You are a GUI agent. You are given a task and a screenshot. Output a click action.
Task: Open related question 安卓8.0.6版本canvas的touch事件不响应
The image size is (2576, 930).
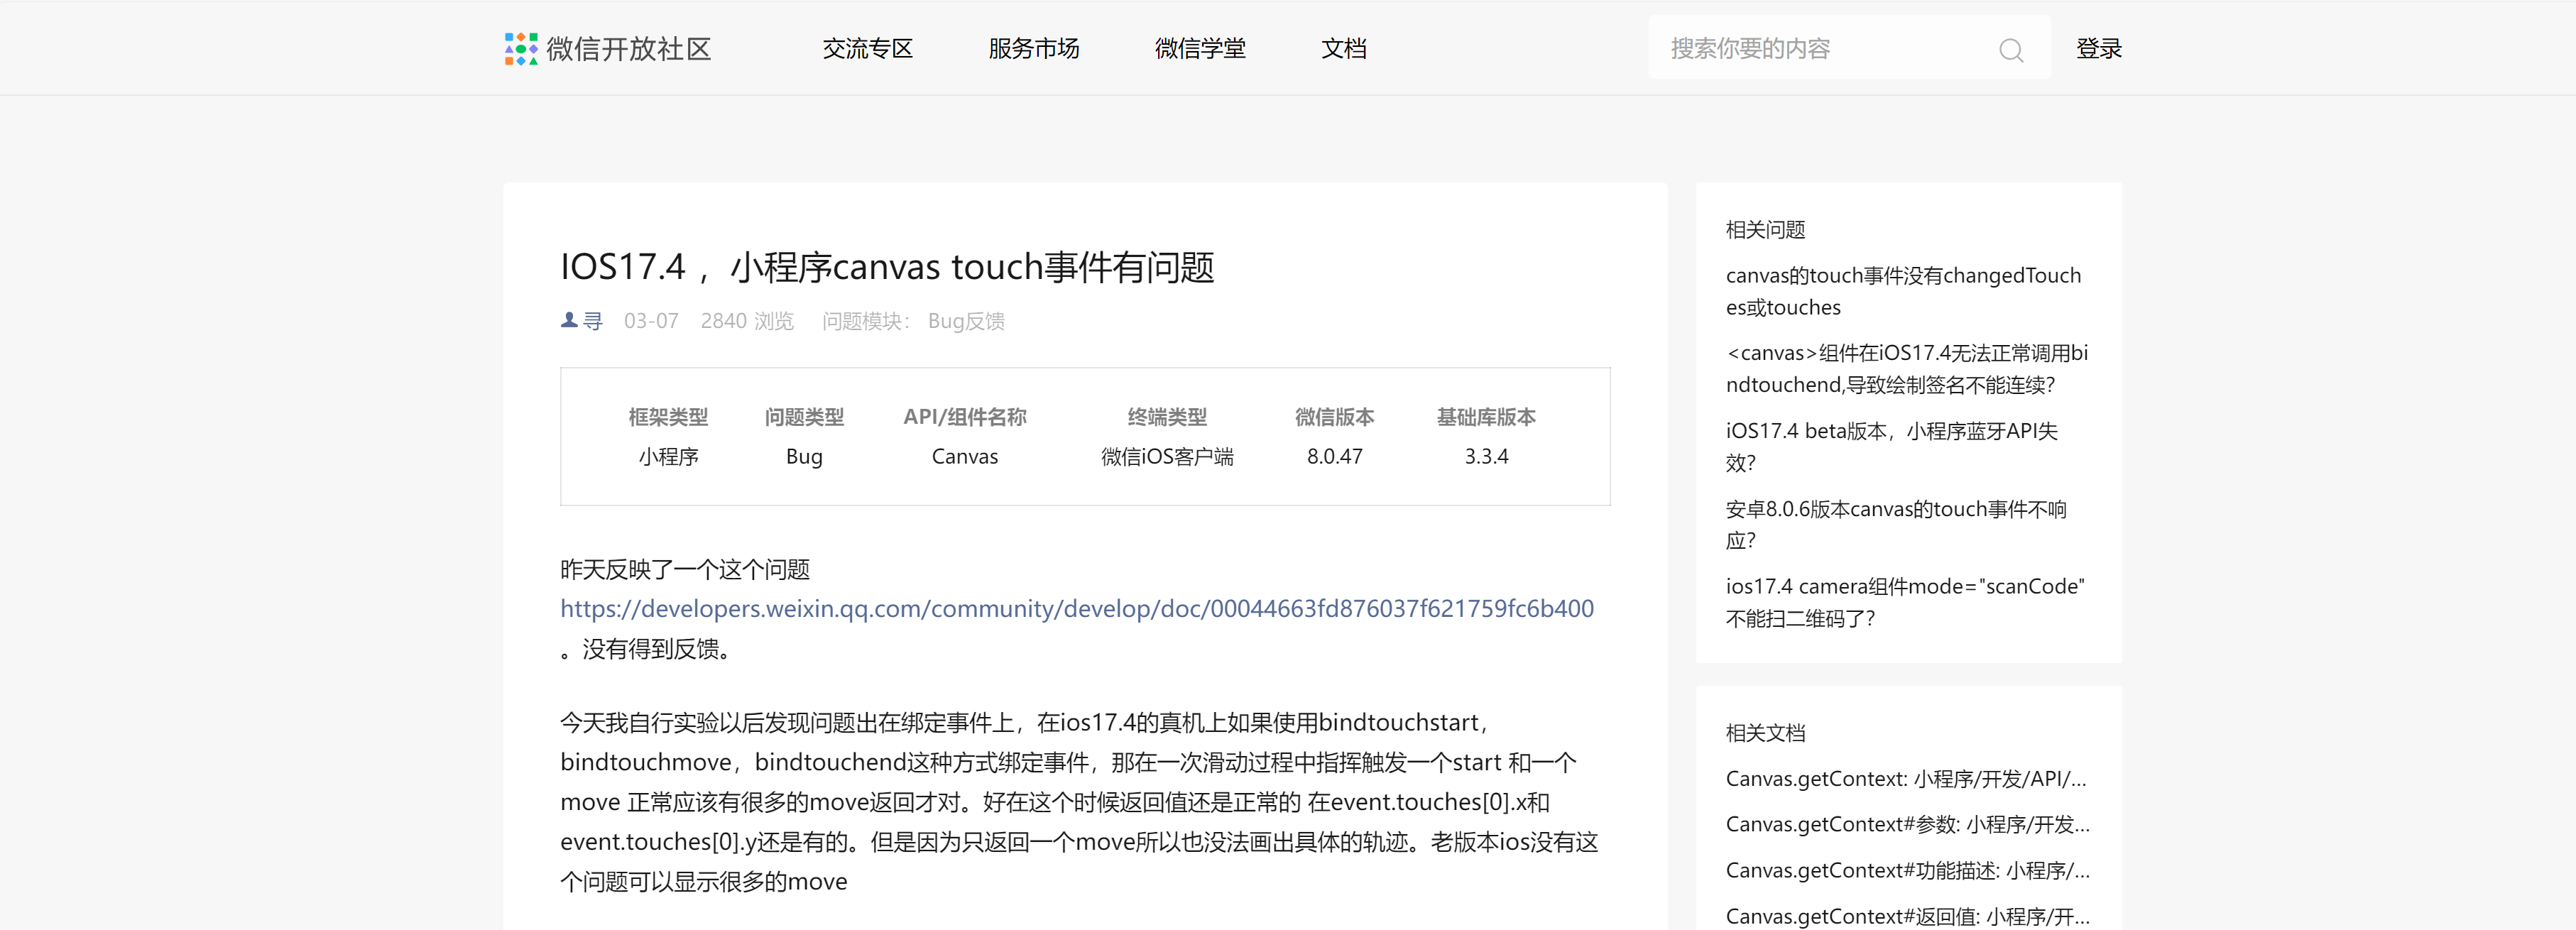(1896, 525)
